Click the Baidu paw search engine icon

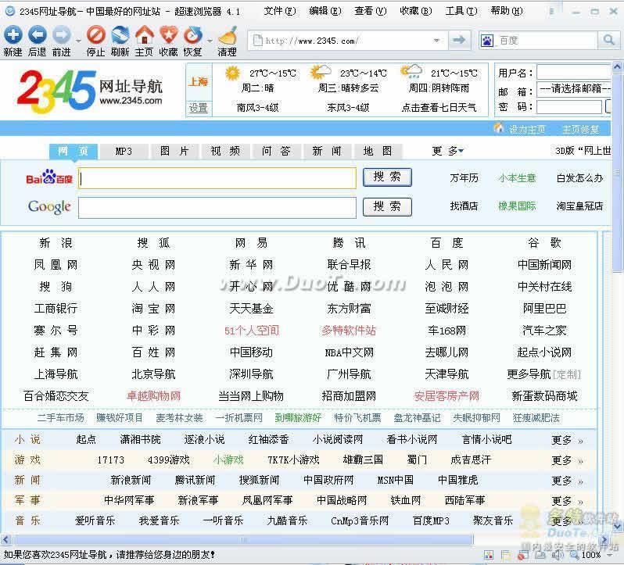[x=487, y=41]
